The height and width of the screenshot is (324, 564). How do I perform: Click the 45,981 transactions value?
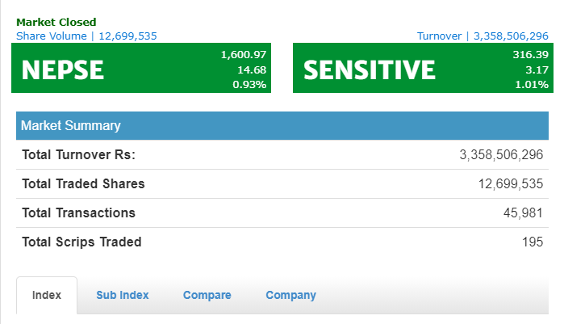click(523, 212)
